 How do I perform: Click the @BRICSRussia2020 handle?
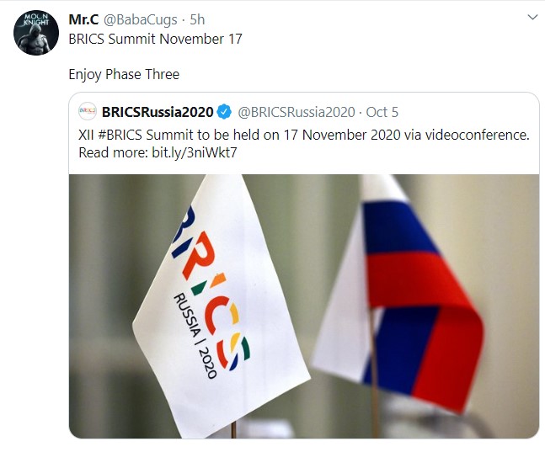[296, 112]
